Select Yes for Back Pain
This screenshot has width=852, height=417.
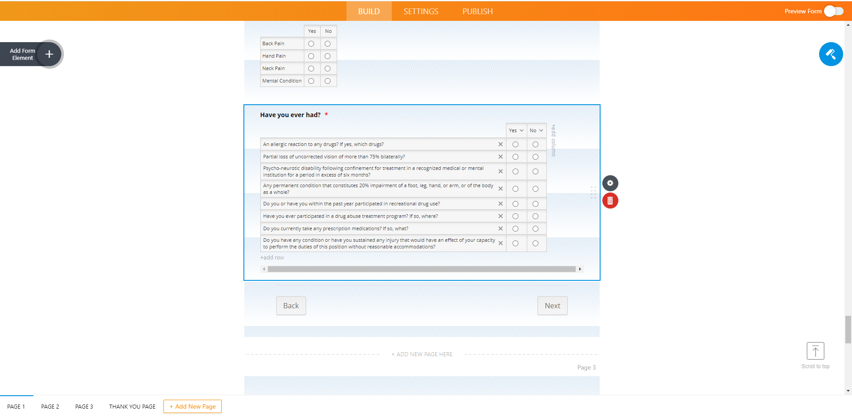[x=311, y=43]
